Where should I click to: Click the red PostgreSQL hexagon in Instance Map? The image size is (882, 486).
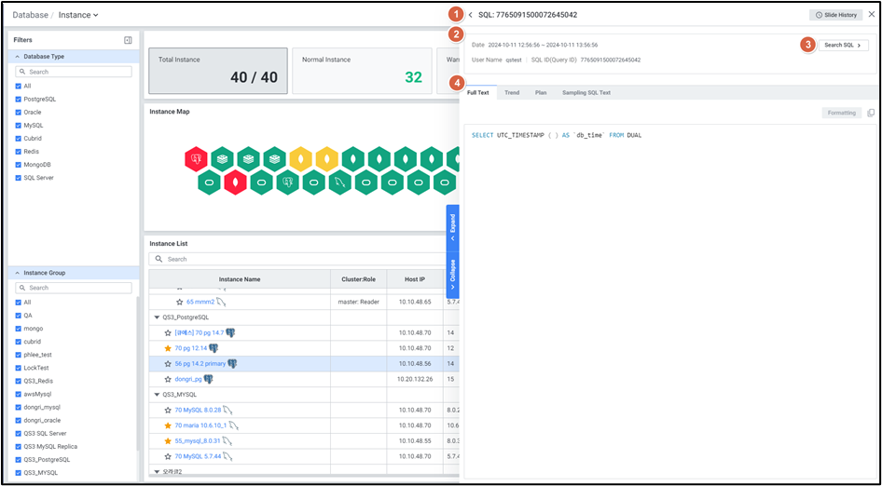click(196, 159)
